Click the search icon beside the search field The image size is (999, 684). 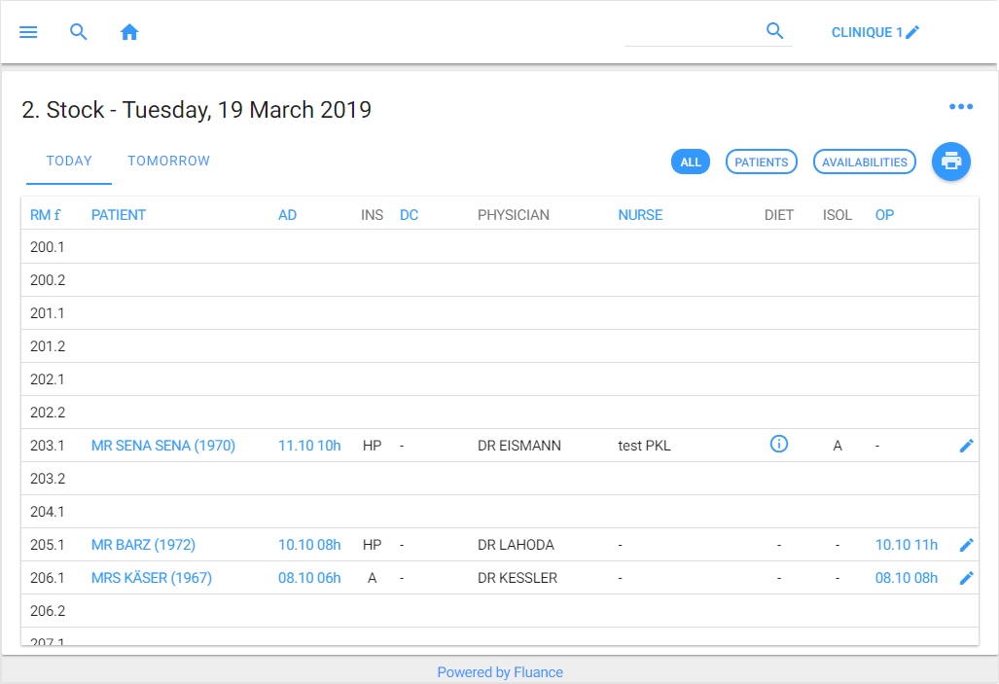(x=774, y=31)
